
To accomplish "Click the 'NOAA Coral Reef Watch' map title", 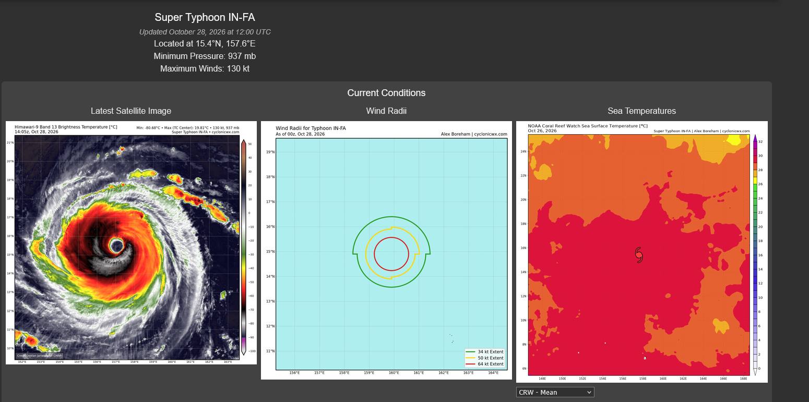I will [x=588, y=126].
